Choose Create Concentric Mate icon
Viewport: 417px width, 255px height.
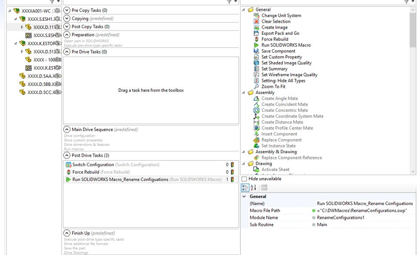coord(256,110)
